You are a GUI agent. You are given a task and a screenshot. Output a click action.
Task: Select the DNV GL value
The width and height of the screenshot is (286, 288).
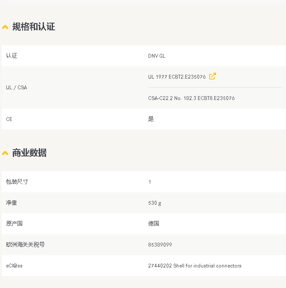point(157,56)
